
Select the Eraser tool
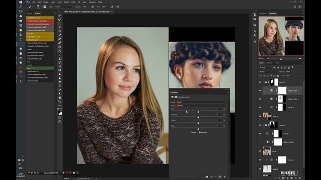click(x=60, y=66)
